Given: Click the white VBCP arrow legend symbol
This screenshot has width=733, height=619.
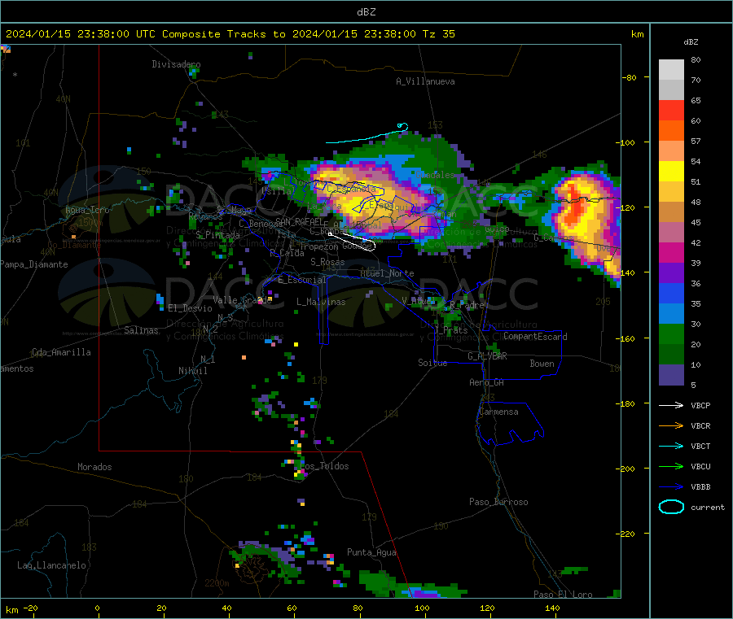Looking at the screenshot, I should [671, 405].
